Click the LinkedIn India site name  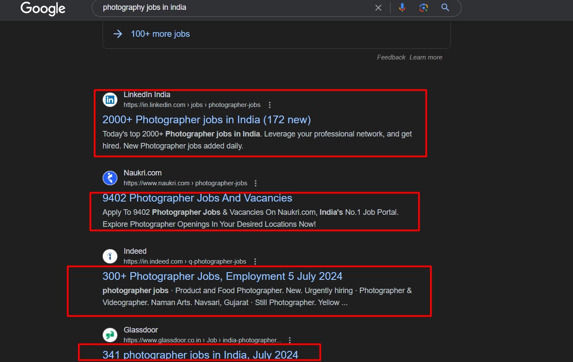coord(147,95)
